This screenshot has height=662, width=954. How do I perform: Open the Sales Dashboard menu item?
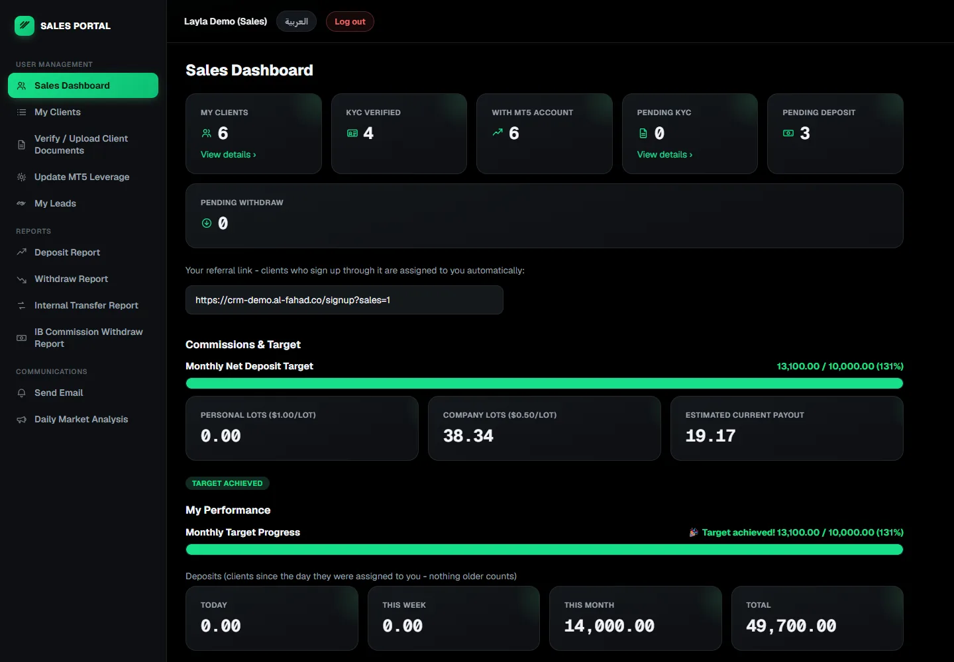click(x=83, y=85)
